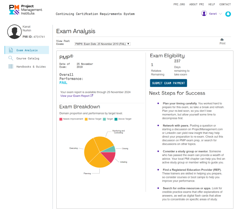Click the Initiating chart label
234x209 pixels.
pyautogui.click(x=123, y=162)
